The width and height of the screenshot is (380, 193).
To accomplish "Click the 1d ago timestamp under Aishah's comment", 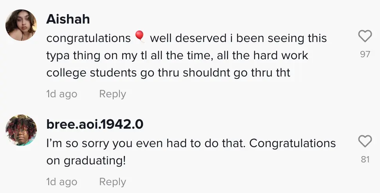I will pos(62,94).
